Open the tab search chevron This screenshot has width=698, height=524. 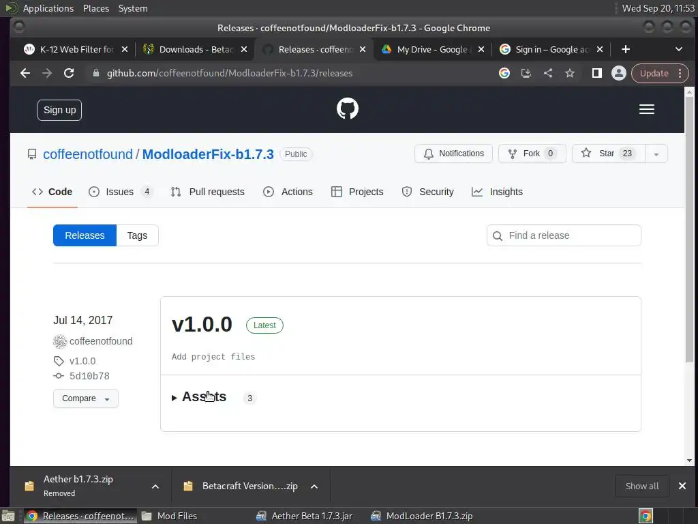pyautogui.click(x=678, y=49)
